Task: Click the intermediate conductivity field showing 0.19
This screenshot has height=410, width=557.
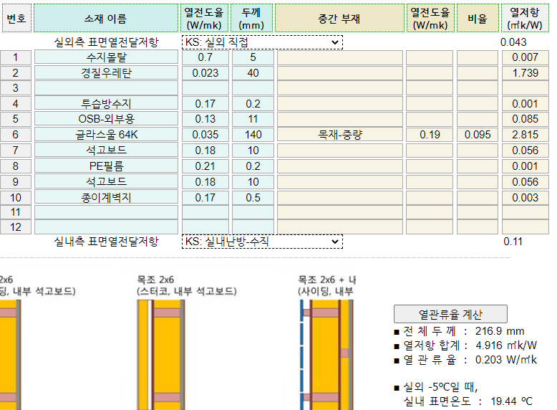Action: pos(430,135)
